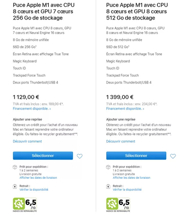
Task: Select the 1 399,00 € MacBook configuration
Action: coord(136,155)
